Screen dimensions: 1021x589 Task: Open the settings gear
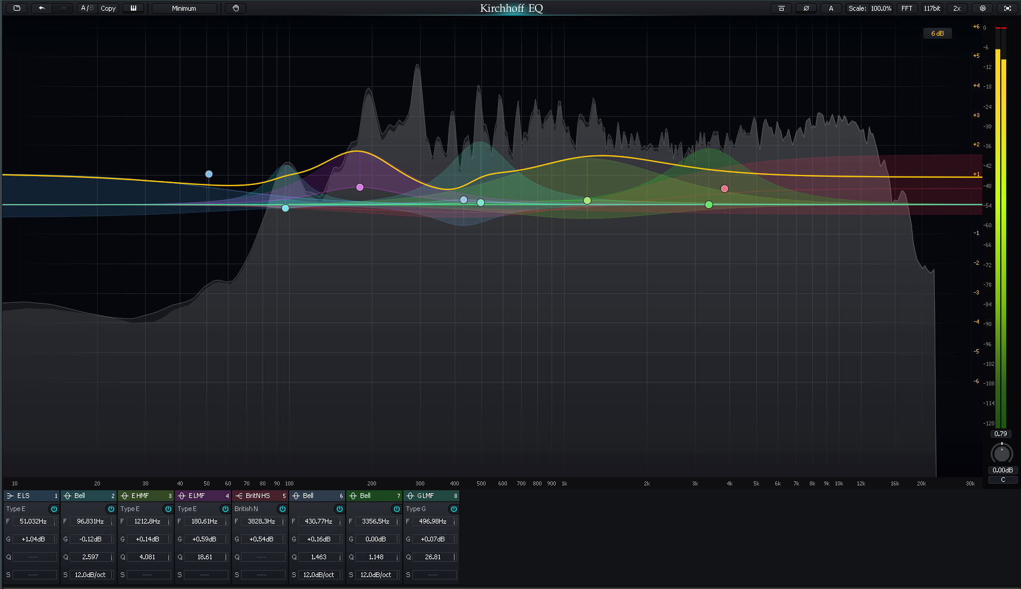[982, 8]
